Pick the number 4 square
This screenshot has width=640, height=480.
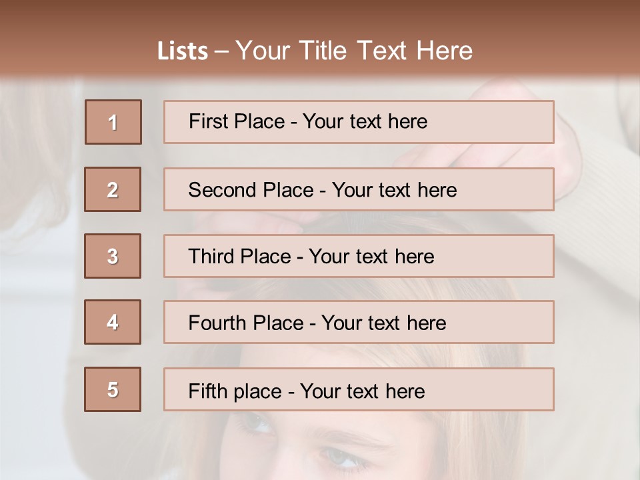click(x=113, y=322)
